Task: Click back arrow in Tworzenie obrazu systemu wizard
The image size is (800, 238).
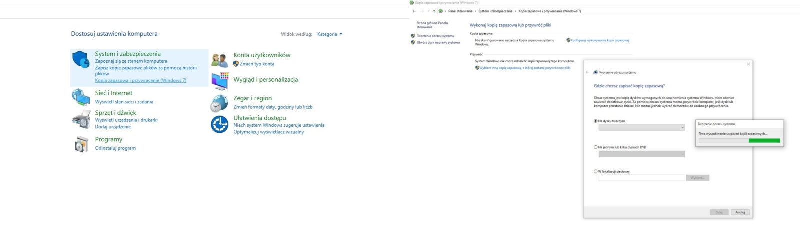Action: [588, 72]
